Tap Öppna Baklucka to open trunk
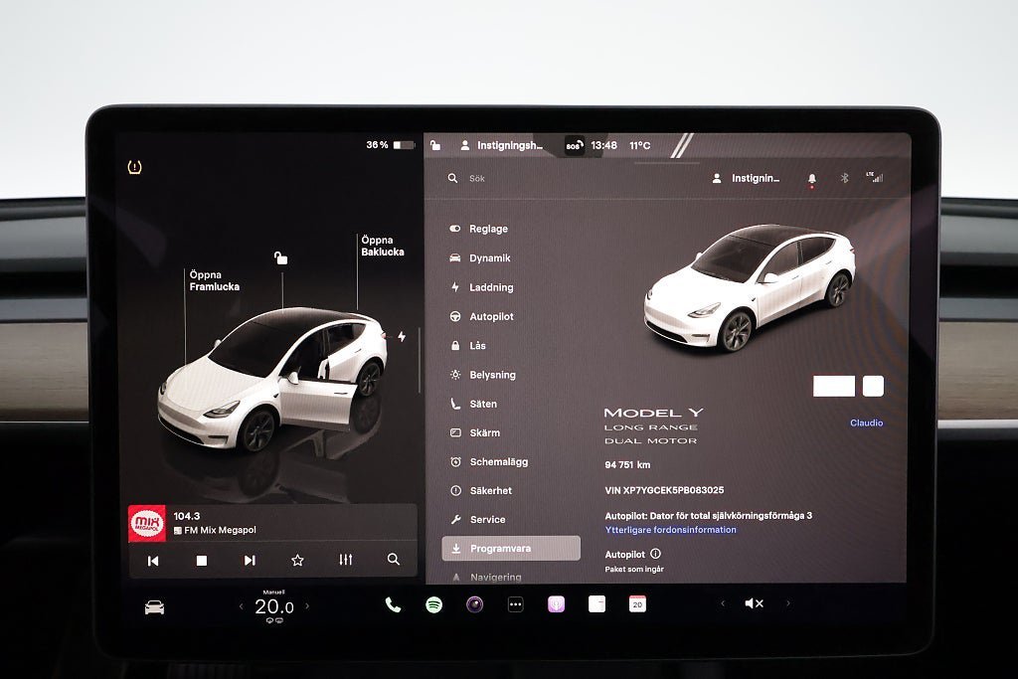The height and width of the screenshot is (679, 1018). point(382,247)
